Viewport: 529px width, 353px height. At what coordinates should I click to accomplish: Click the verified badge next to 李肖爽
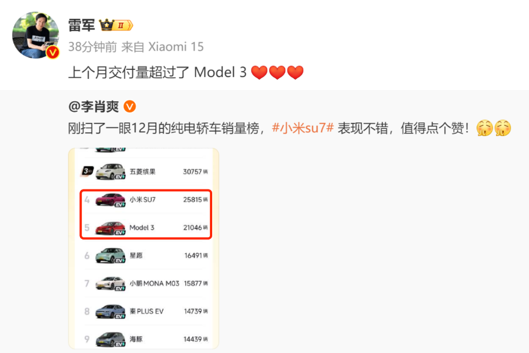coord(130,106)
